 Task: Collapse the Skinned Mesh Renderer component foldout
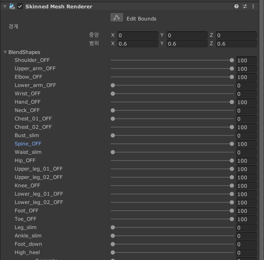[5, 7]
